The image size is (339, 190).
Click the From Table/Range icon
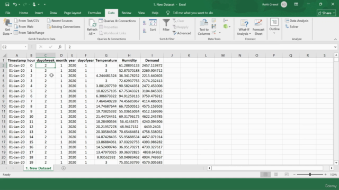coord(16,33)
